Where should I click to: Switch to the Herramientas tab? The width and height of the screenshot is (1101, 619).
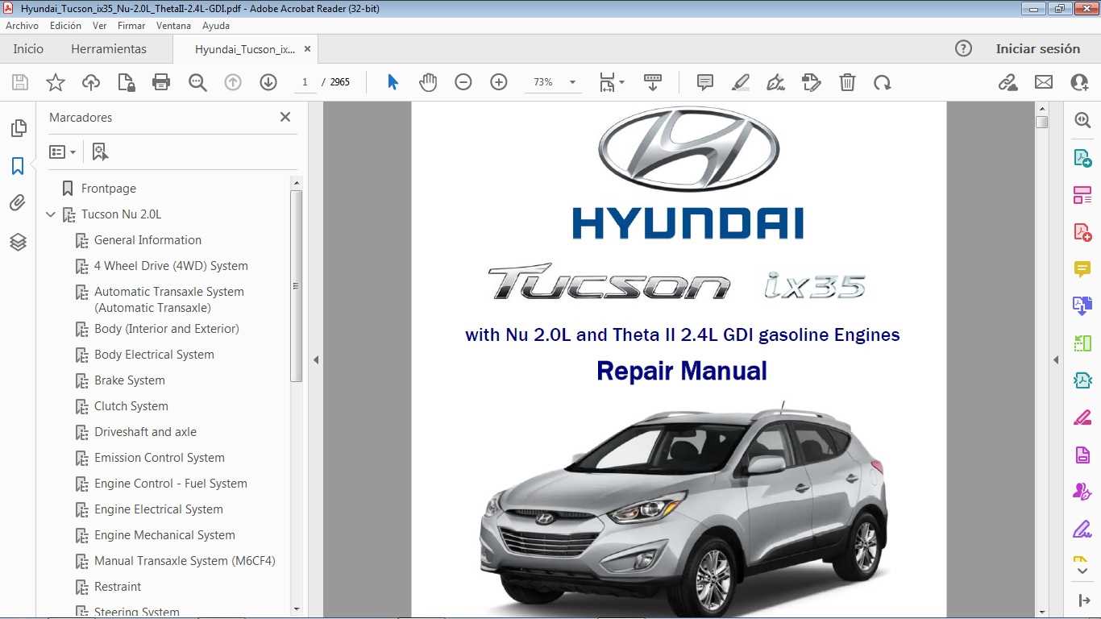click(x=109, y=48)
